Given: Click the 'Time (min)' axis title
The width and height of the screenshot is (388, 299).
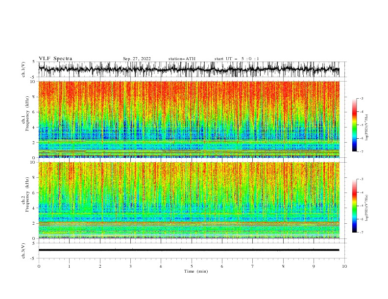Looking at the screenshot, I should pyautogui.click(x=196, y=271).
